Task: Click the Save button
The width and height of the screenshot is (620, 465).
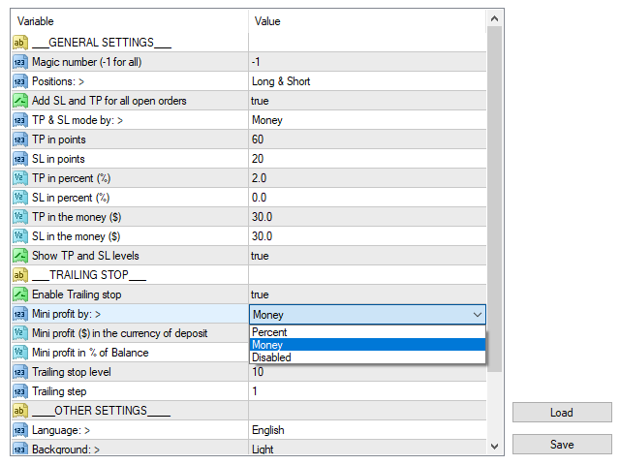Action: [562, 445]
